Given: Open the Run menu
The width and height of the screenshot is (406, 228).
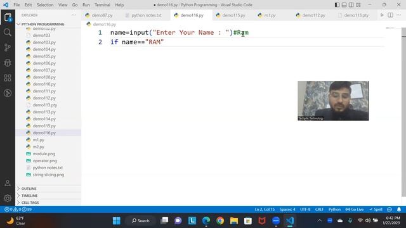Looking at the screenshot, I should [86, 5].
